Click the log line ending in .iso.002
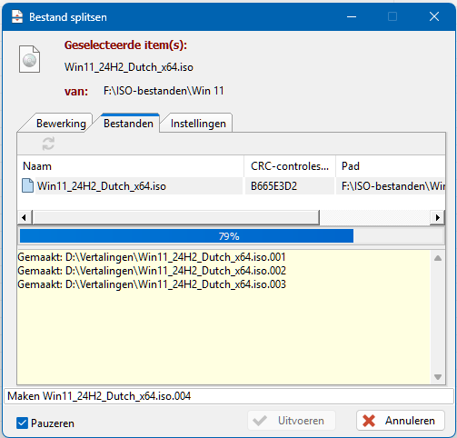 152,271
